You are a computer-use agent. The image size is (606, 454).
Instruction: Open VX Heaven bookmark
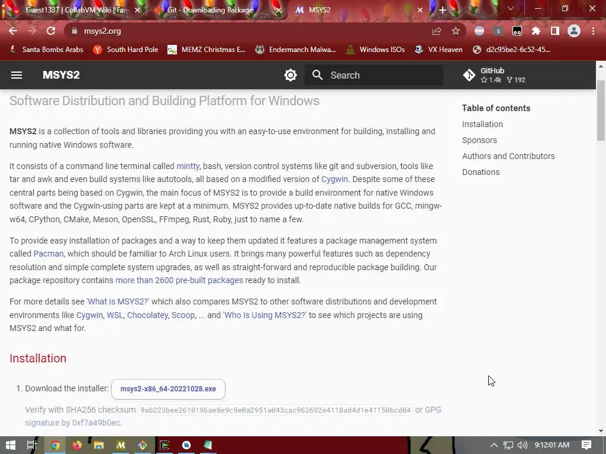point(439,50)
